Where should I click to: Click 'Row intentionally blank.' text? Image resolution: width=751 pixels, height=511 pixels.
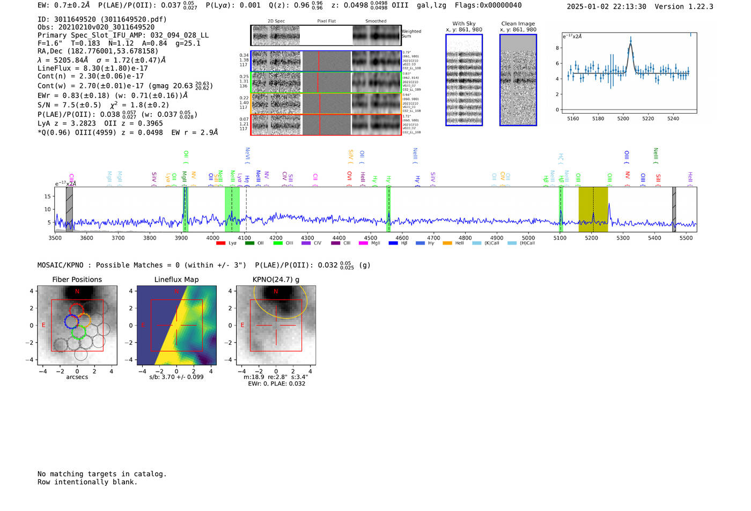(x=87, y=482)
